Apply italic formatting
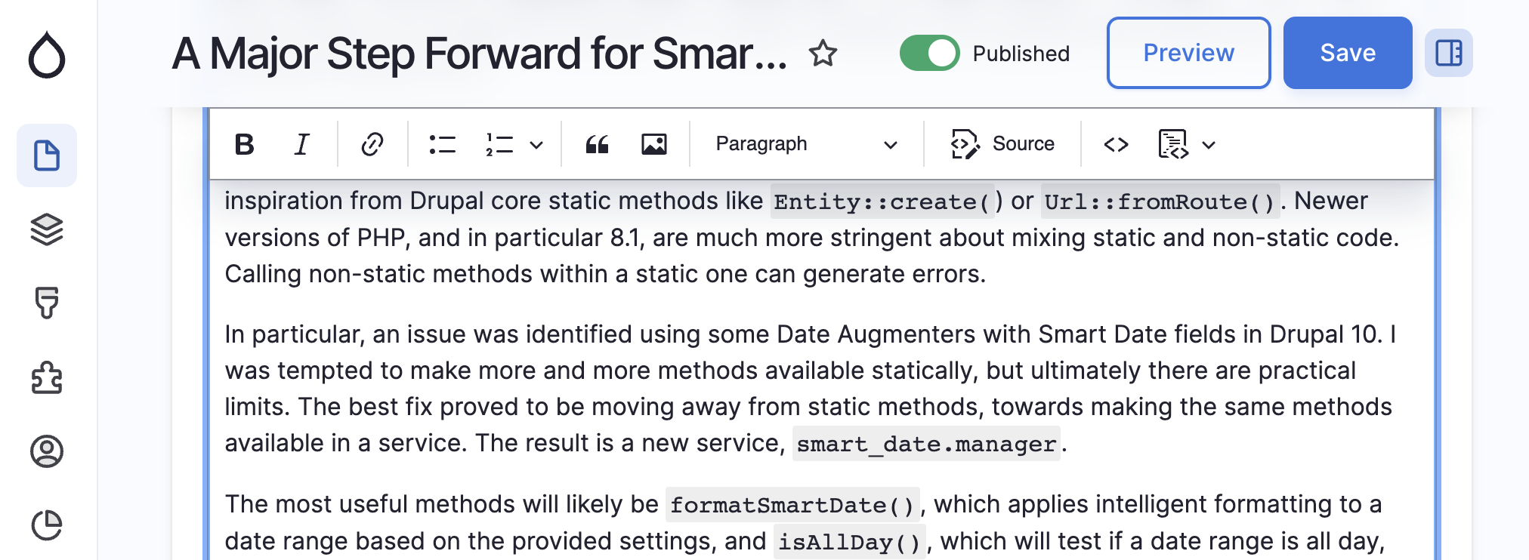This screenshot has width=1529, height=560. tap(301, 144)
